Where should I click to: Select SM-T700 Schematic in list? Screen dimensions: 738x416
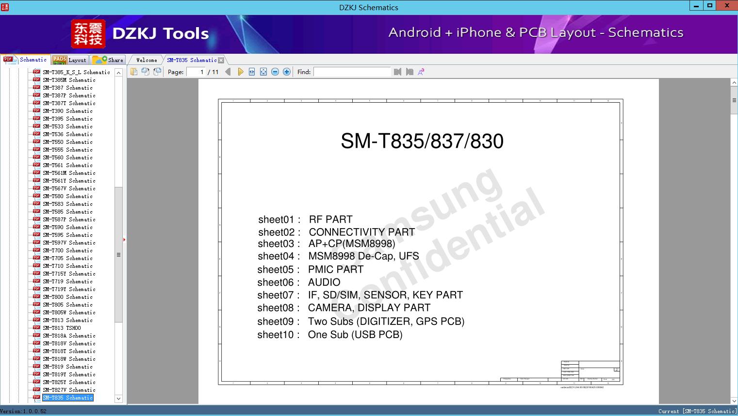pyautogui.click(x=67, y=250)
